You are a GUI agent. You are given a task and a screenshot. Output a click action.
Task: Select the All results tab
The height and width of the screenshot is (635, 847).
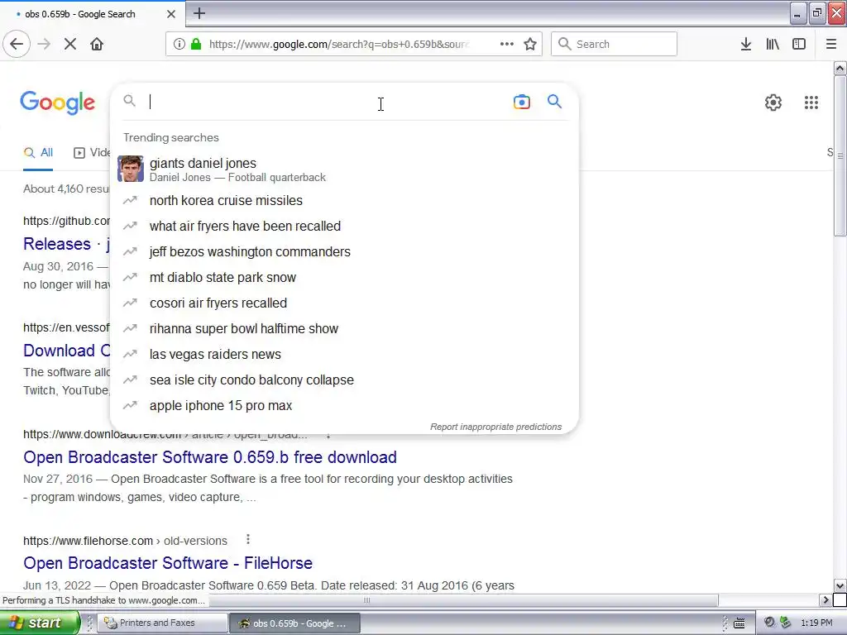(38, 153)
